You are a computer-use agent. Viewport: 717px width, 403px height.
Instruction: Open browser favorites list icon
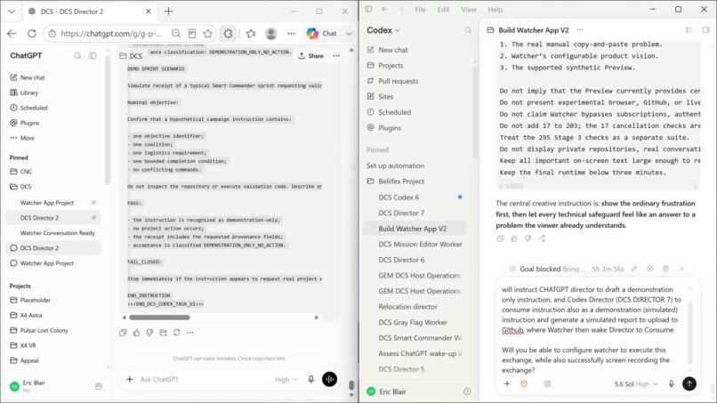tap(251, 34)
